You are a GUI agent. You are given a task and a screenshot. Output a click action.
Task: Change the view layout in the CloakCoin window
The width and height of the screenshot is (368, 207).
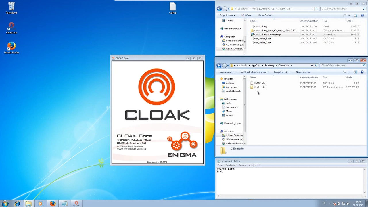point(344,72)
